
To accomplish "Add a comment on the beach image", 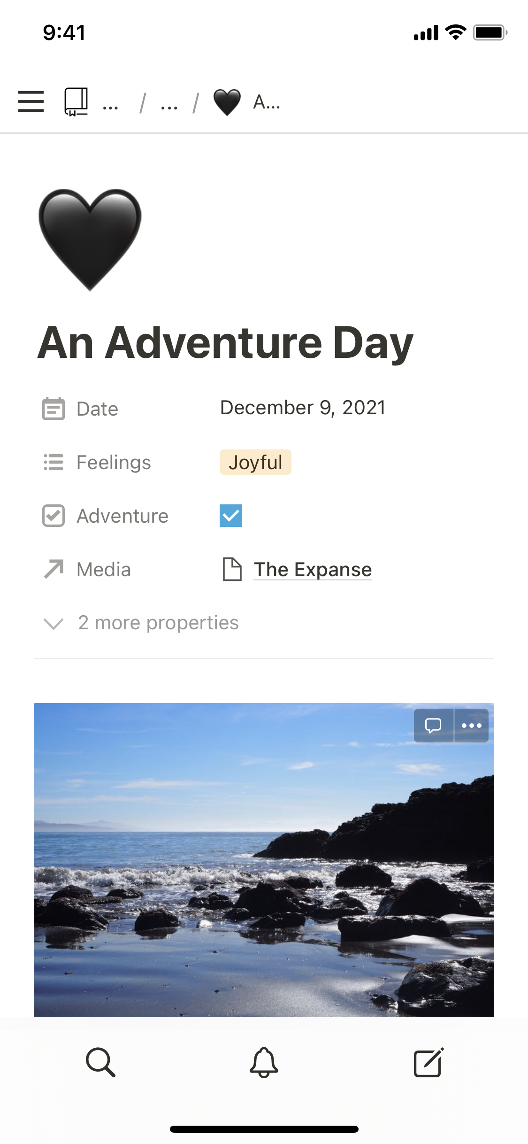I will [x=433, y=726].
